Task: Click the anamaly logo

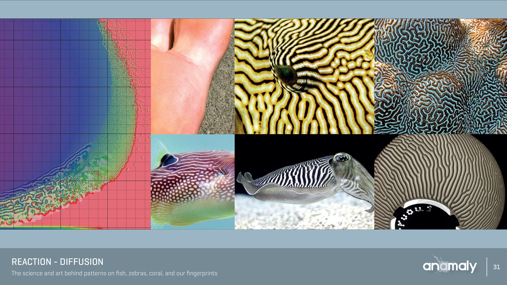Action: pyautogui.click(x=450, y=265)
